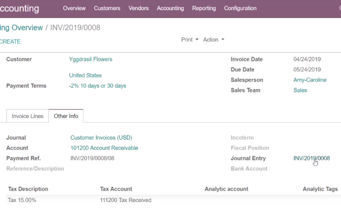Go back via Accounting Overview breadcrumb
Screen dimensions: 341x215
21,28
